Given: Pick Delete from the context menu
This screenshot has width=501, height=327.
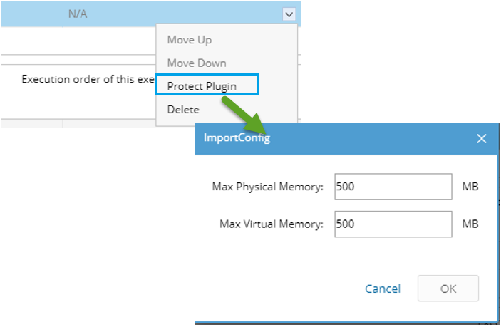Looking at the screenshot, I should [183, 110].
